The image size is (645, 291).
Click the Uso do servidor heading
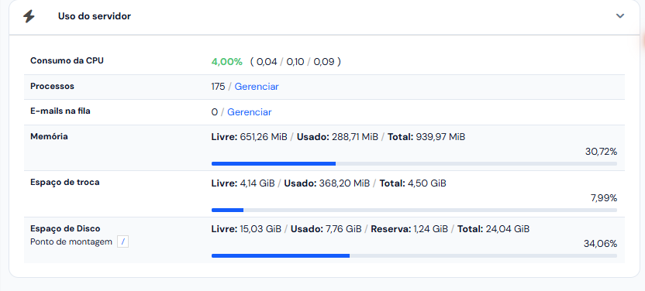[x=95, y=16]
